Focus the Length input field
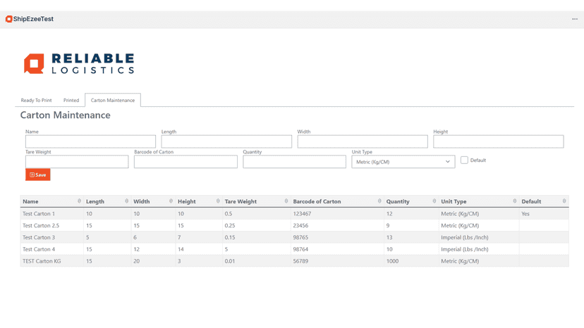This screenshot has width=584, height=328. (226, 141)
